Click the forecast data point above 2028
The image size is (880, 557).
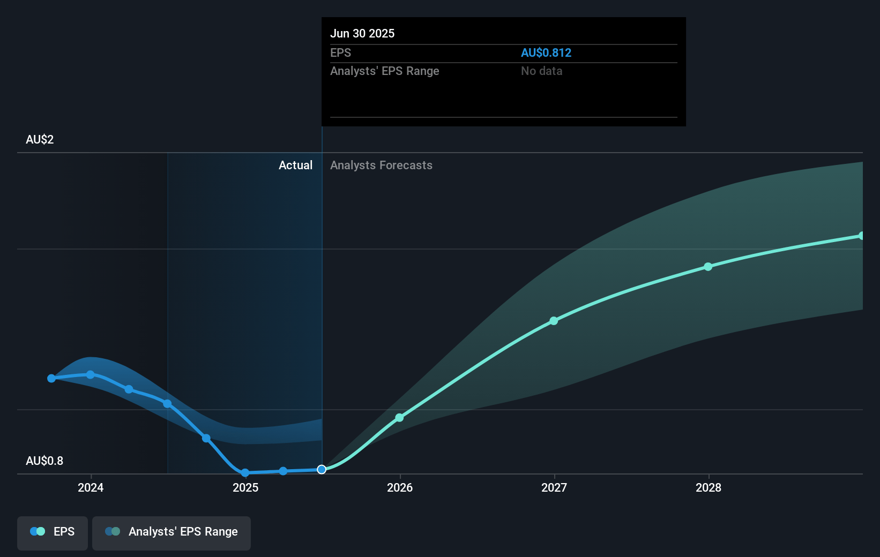click(x=708, y=267)
